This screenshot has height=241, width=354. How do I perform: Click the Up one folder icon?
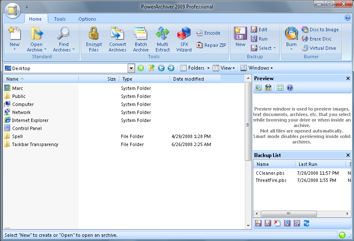151,68
